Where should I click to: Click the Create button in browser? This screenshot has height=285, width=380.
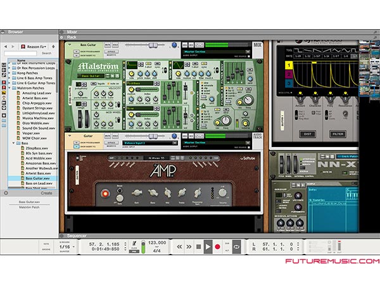(46, 193)
